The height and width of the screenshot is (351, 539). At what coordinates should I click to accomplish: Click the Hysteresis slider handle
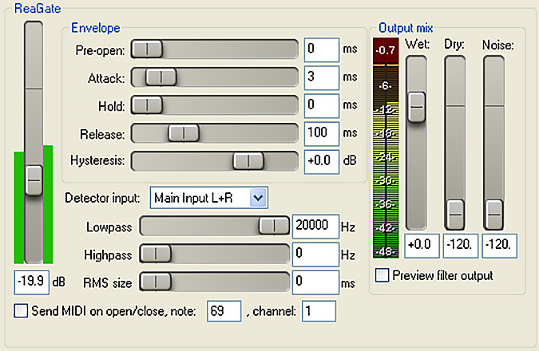click(x=248, y=160)
